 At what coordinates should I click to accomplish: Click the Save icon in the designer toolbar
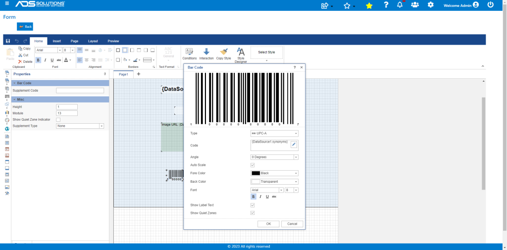point(8,41)
